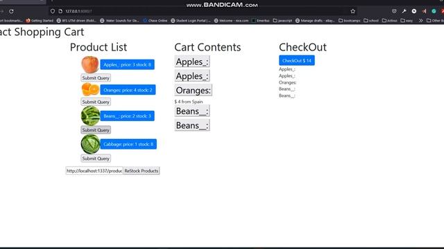Click Submit Query under Oranges
The width and height of the screenshot is (444, 249).
click(x=96, y=102)
